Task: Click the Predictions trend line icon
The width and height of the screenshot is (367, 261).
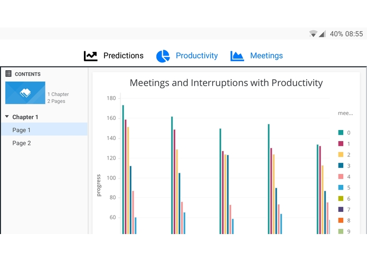Action: (91, 56)
